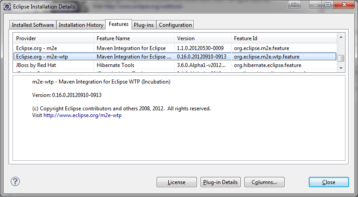Open the Installation History tab
This screenshot has height=197, width=358.
click(81, 25)
